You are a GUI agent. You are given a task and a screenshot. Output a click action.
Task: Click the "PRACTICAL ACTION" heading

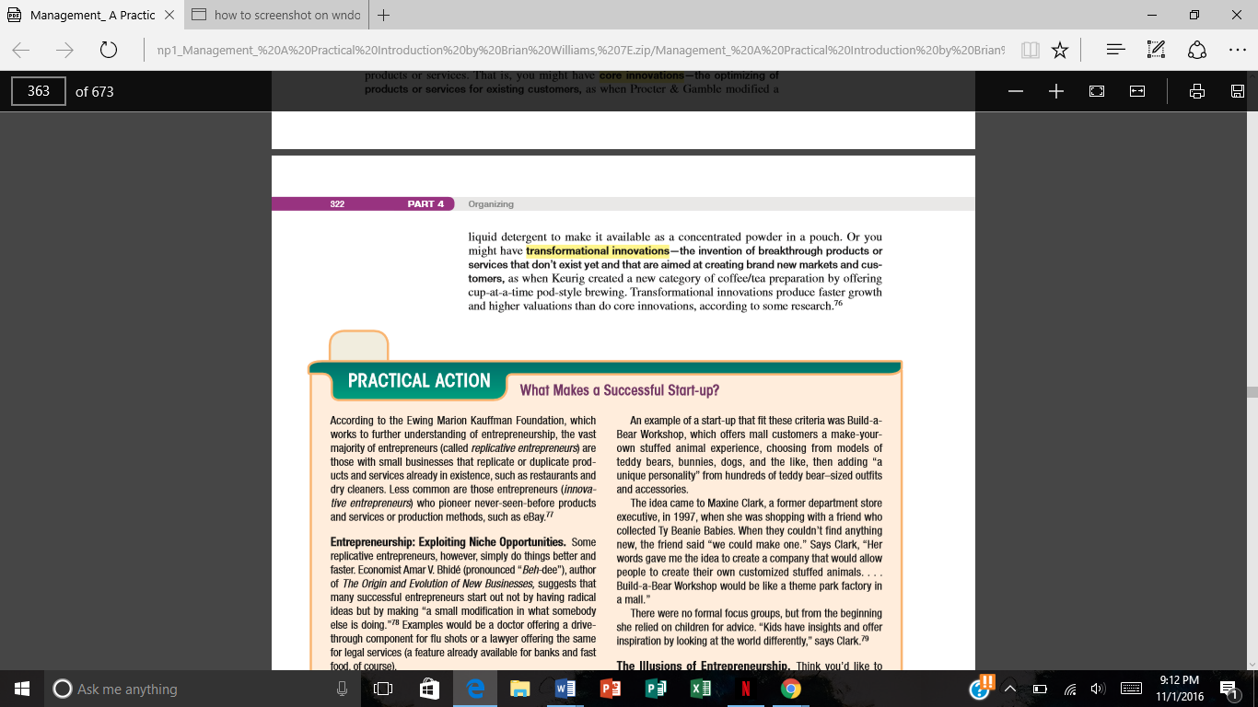(x=419, y=381)
